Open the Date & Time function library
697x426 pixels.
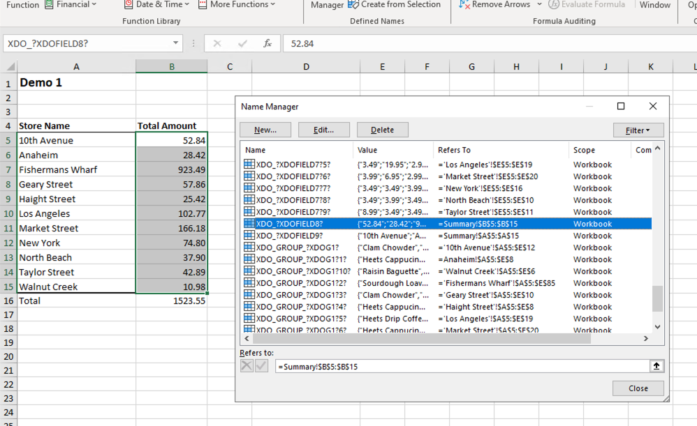(156, 5)
